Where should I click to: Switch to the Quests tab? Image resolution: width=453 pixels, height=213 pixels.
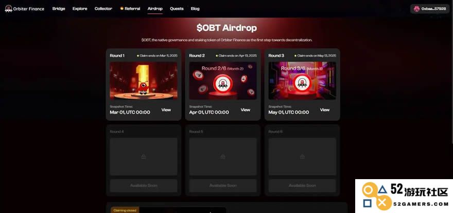tap(177, 9)
